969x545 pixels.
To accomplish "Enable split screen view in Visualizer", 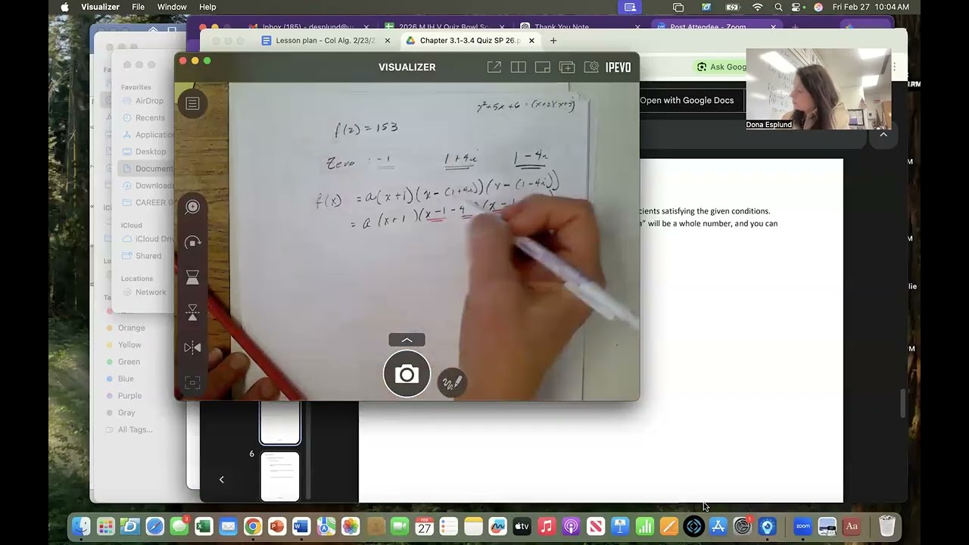I will click(519, 67).
